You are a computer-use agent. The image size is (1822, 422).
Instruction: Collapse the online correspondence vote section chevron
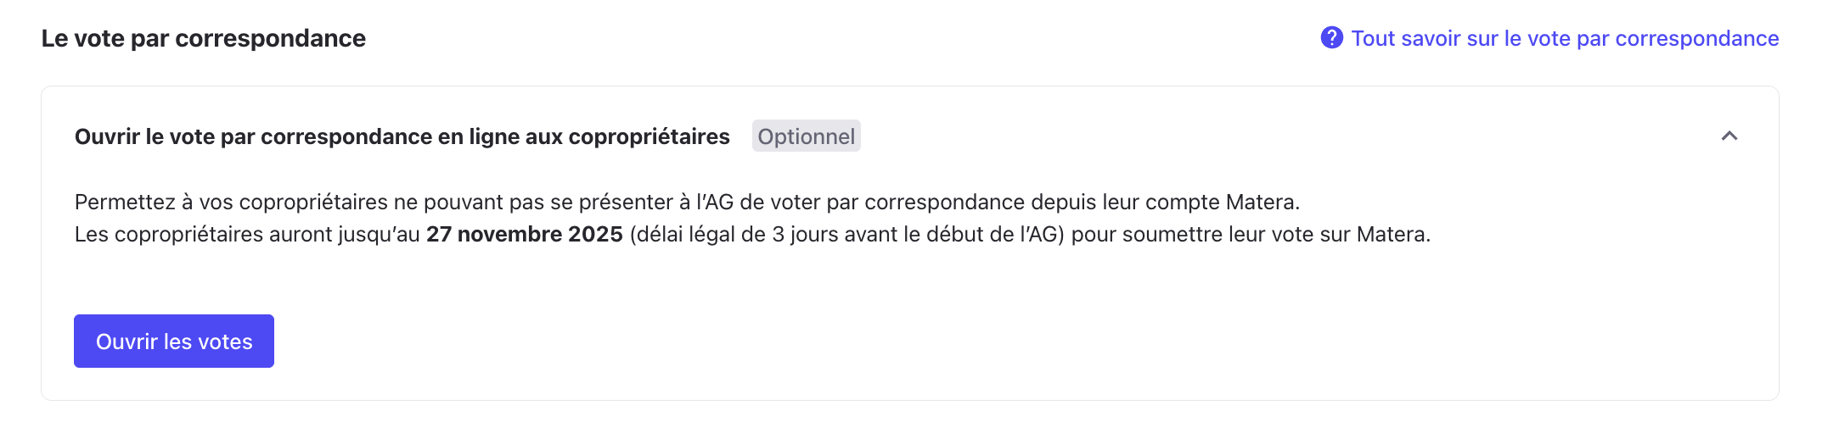pos(1729,136)
